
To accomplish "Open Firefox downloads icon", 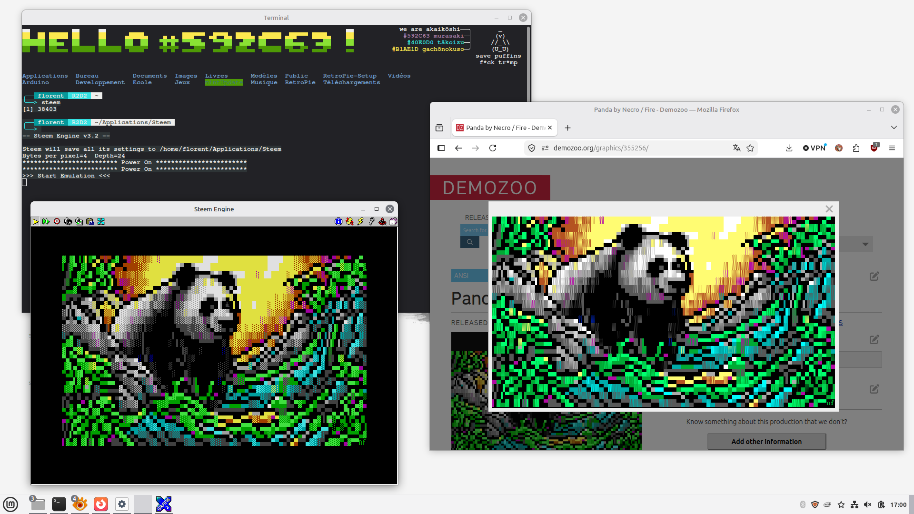I will (x=789, y=148).
